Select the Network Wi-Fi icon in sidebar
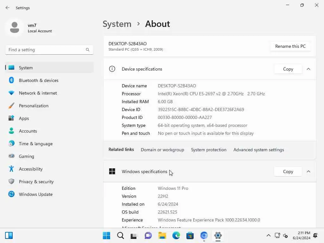324x243 pixels. click(x=11, y=93)
